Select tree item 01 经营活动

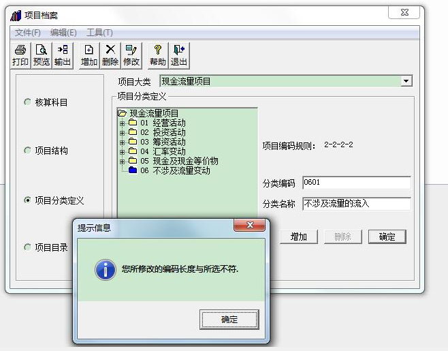click(163, 123)
